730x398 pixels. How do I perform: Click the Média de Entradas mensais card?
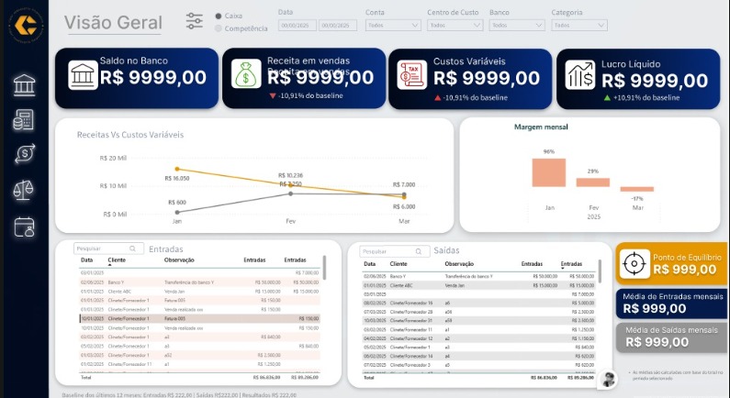[671, 302]
